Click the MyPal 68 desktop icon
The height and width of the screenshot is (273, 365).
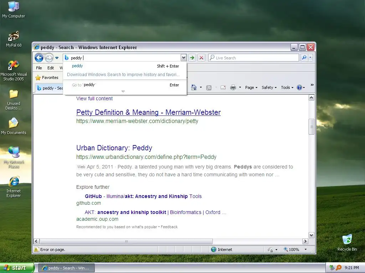14,39
